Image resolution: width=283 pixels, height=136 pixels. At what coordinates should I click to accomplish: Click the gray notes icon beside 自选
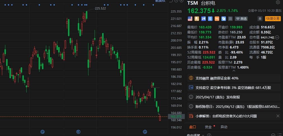[230, 18]
